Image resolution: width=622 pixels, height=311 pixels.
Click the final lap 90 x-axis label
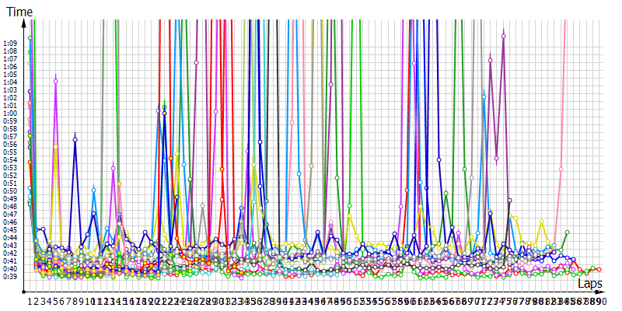(x=603, y=300)
